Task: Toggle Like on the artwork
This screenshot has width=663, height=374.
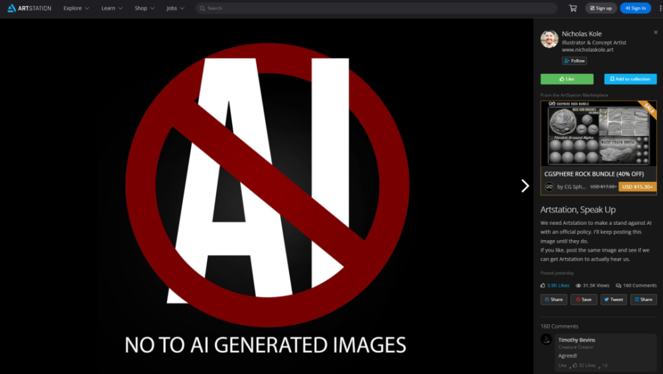Action: tap(567, 79)
